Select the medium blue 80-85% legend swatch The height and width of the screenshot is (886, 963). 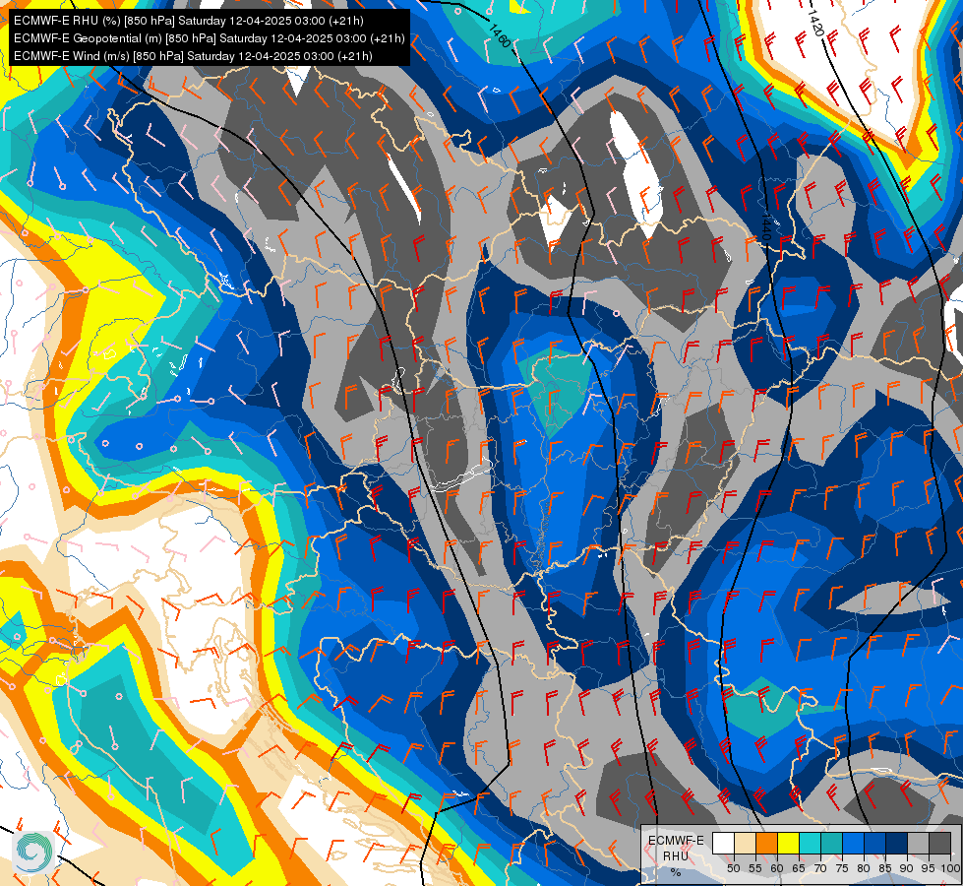click(x=874, y=843)
